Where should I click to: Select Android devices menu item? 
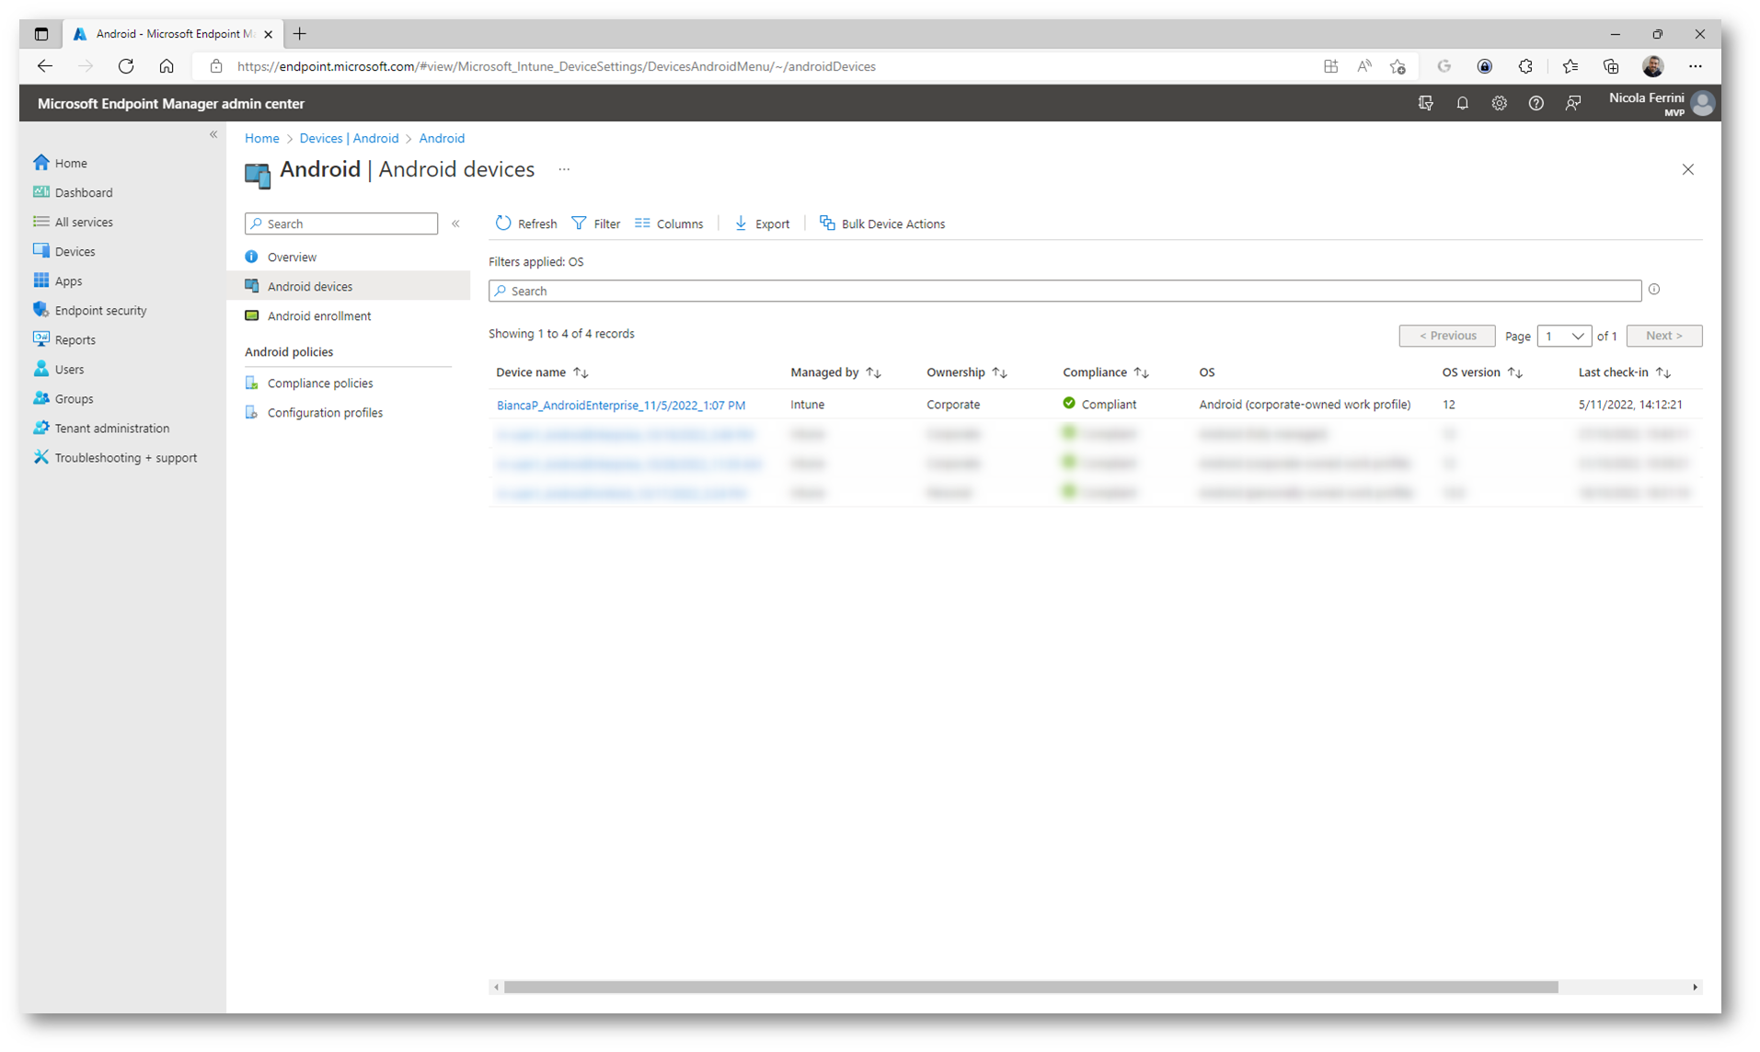coord(349,286)
